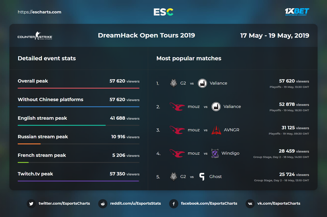Select the Overall peak value 57 620 viewers
The width and height of the screenshot is (327, 217).
tap(125, 81)
